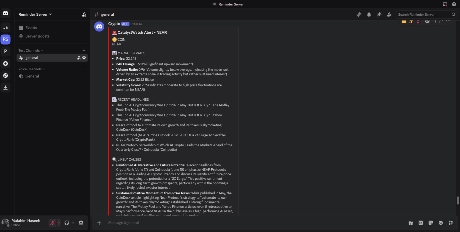Open the sticker picker
Image resolution: width=460 pixels, height=232 pixels.
pyautogui.click(x=431, y=223)
